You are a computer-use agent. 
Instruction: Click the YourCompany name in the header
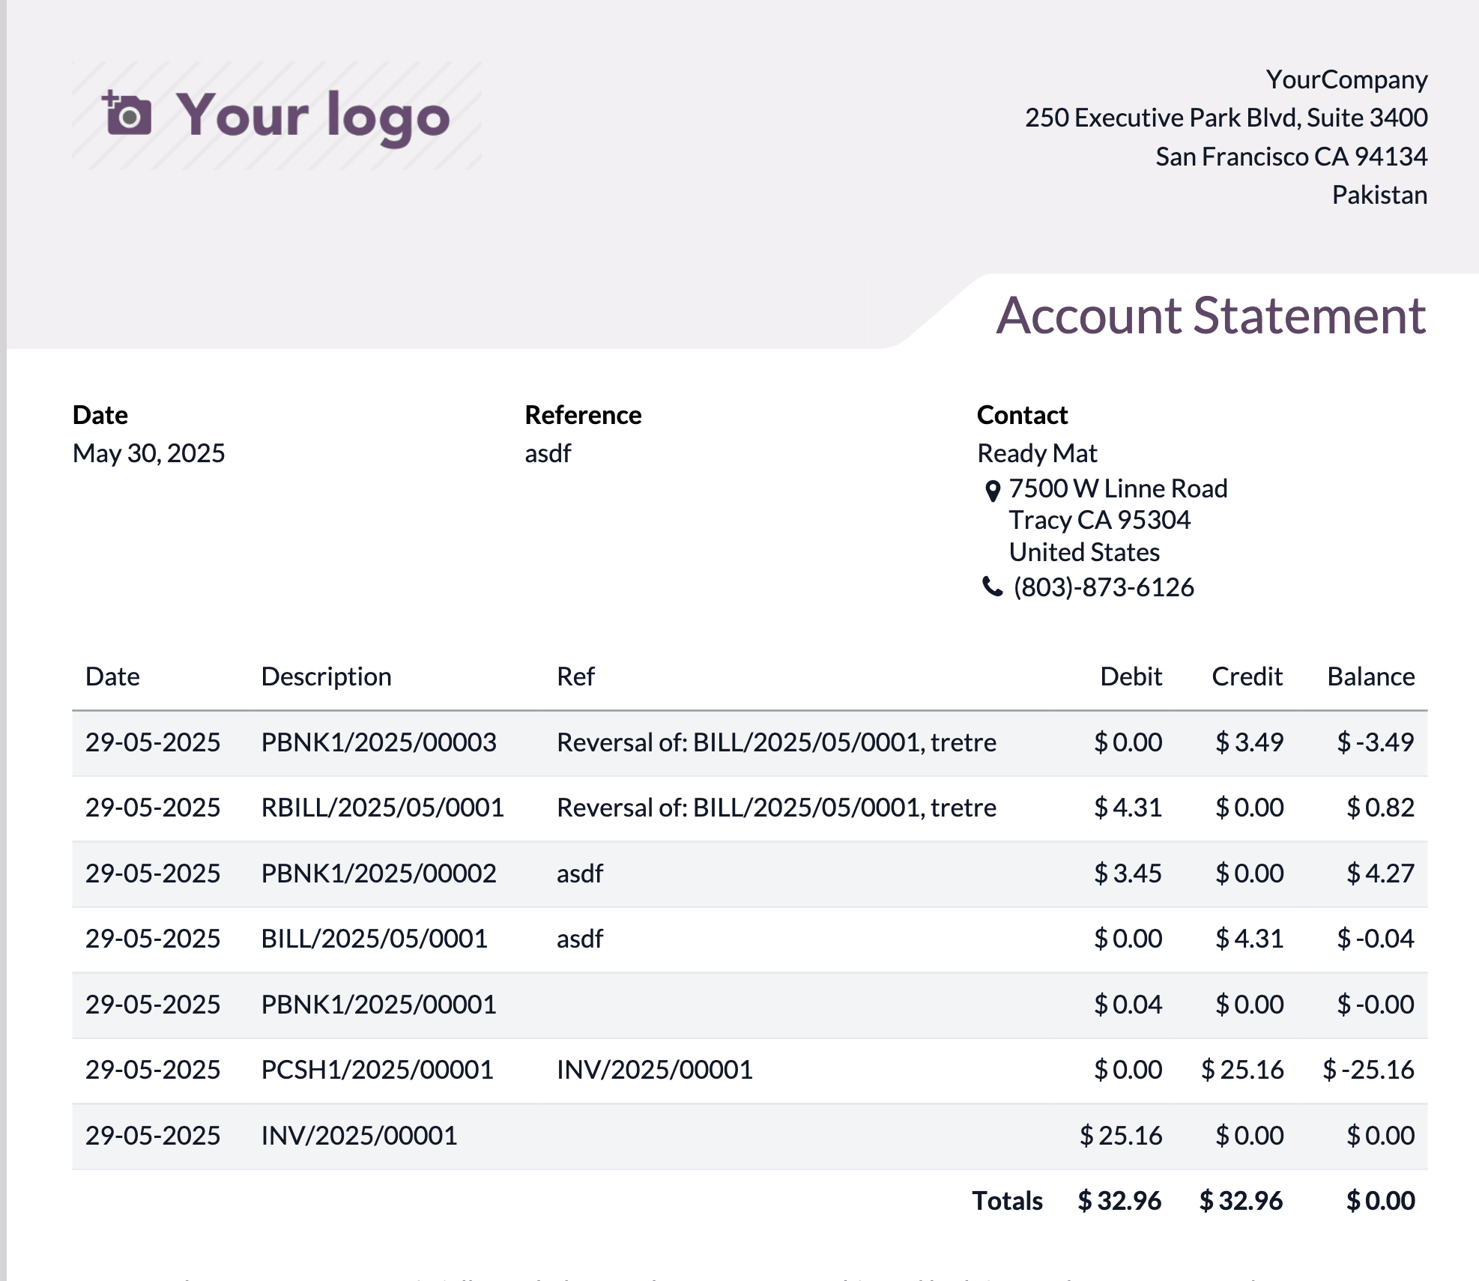[1346, 79]
